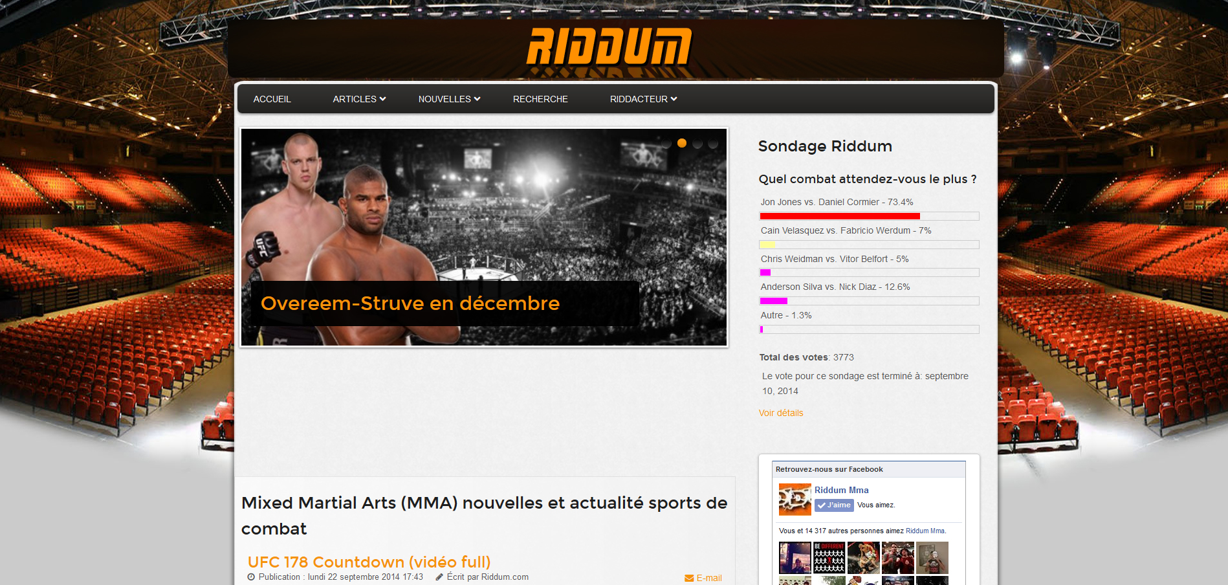Open the UFC 178 Countdown article
1228x585 pixels.
369,562
